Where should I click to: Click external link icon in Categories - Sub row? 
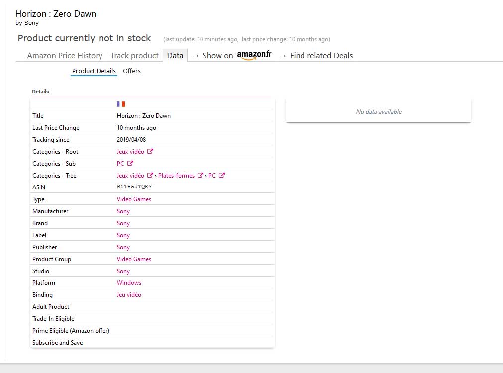tap(130, 163)
